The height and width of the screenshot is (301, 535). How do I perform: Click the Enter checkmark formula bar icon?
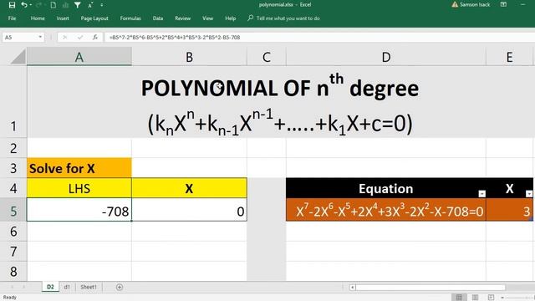[80, 37]
